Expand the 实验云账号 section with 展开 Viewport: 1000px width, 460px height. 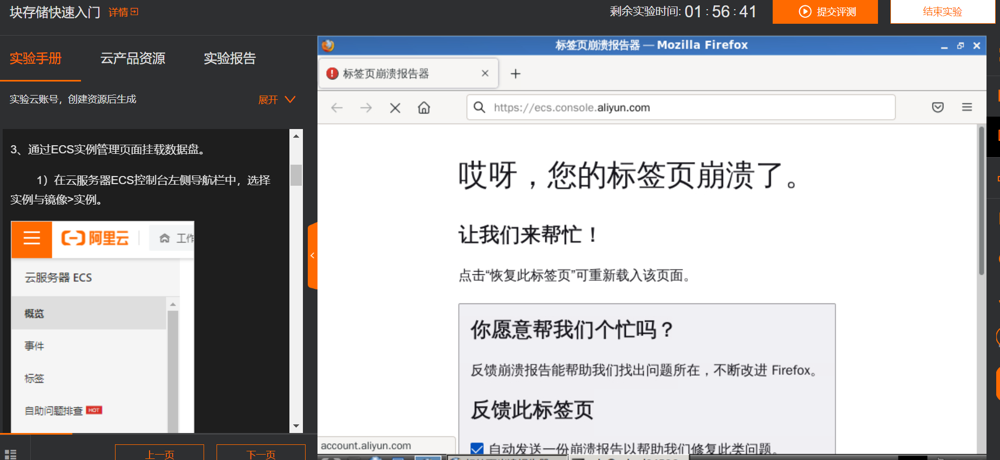tap(276, 99)
